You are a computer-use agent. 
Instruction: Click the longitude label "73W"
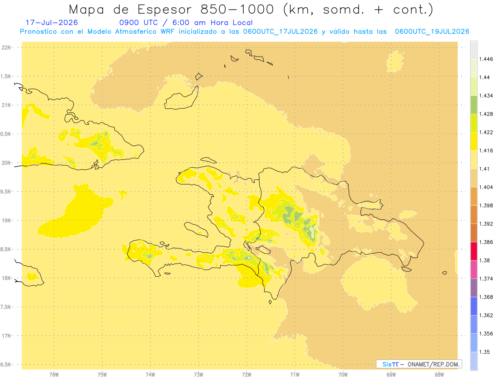(198, 375)
